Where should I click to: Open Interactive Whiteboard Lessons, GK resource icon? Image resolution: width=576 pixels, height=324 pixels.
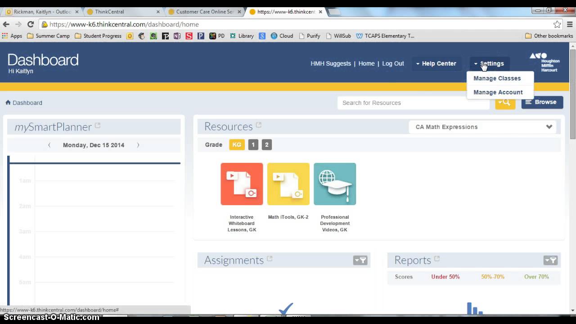[242, 184]
